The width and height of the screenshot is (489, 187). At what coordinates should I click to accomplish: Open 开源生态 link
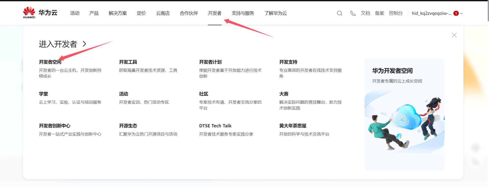tap(128, 126)
